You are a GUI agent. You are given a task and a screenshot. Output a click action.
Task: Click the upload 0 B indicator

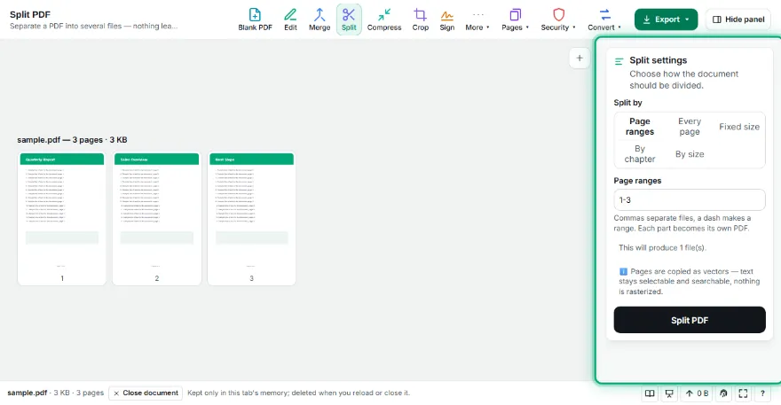coord(697,393)
